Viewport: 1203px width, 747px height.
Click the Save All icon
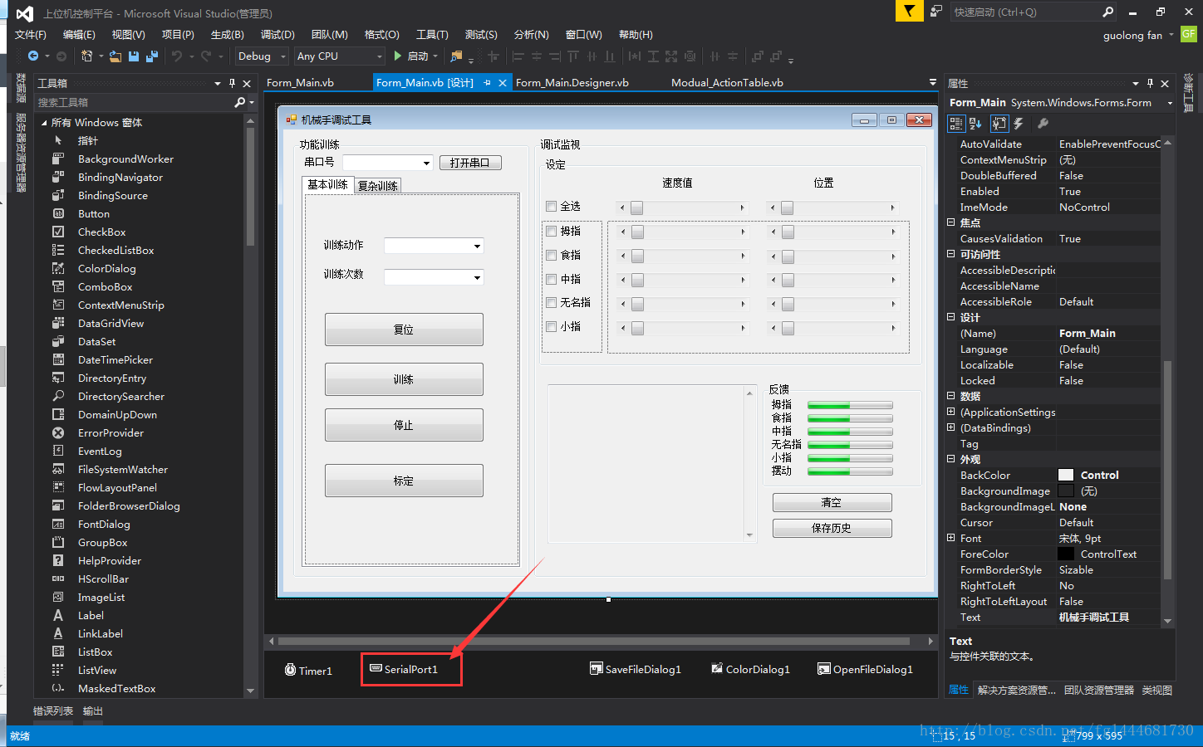pyautogui.click(x=151, y=56)
